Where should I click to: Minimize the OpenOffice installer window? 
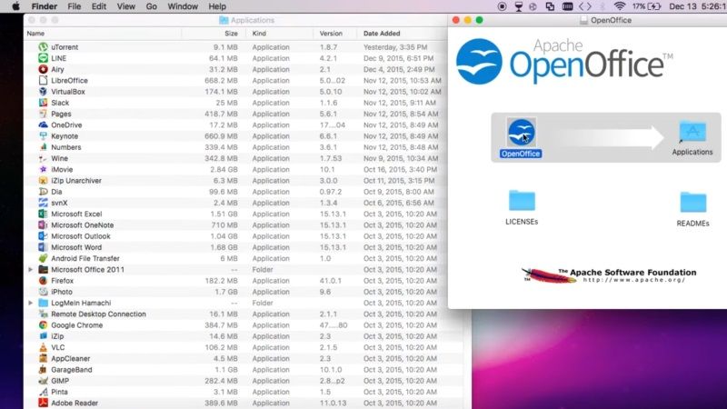(x=467, y=20)
